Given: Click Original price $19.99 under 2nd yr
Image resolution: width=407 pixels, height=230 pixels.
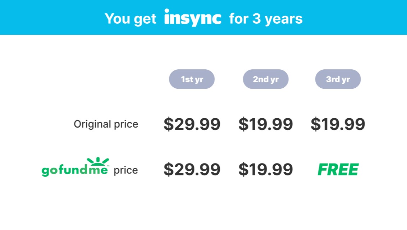Looking at the screenshot, I should (266, 124).
